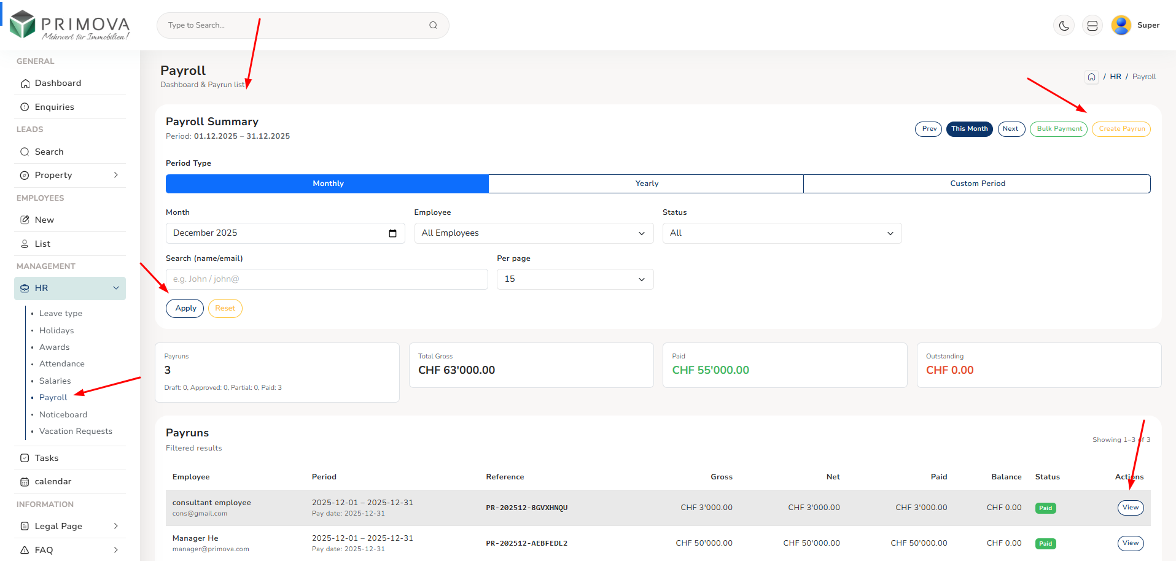The image size is (1176, 561).
Task: Toggle dark mode moon icon
Action: point(1064,26)
